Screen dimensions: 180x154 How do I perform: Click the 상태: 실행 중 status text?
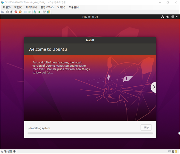(x=8, y=152)
